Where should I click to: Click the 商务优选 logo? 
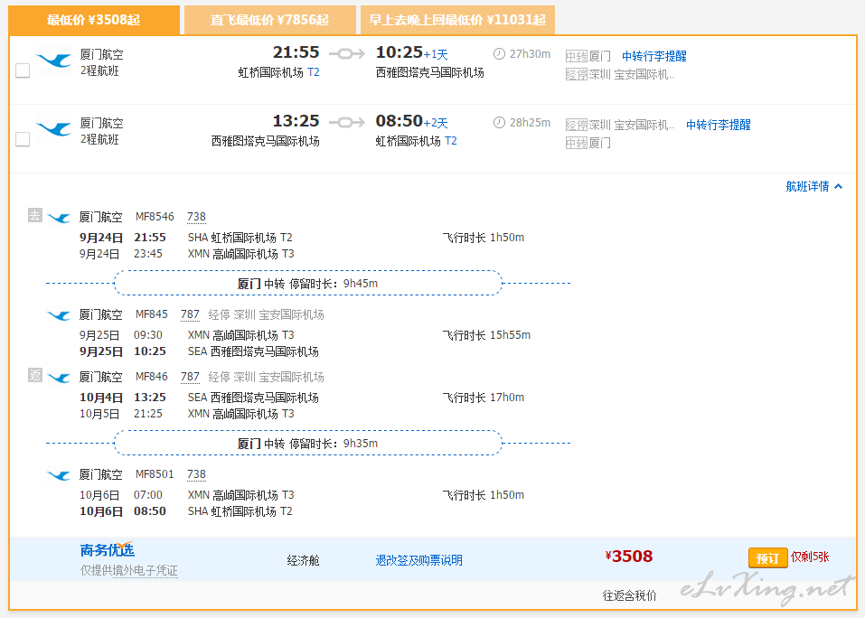tap(108, 549)
